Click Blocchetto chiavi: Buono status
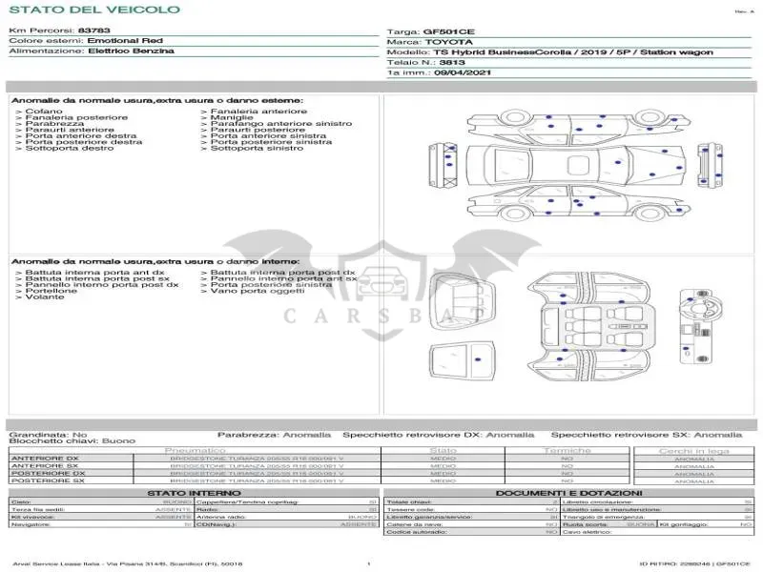The height and width of the screenshot is (572, 763). click(x=72, y=441)
